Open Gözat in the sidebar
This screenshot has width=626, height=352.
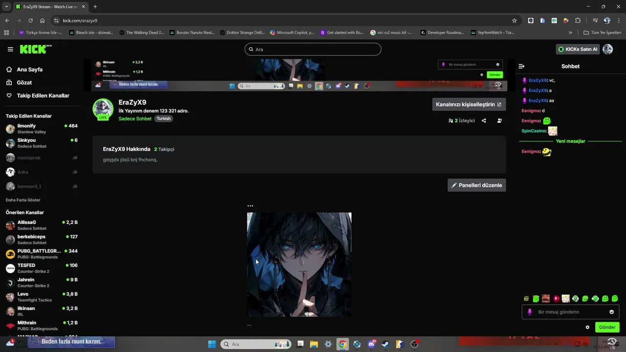[x=24, y=83]
